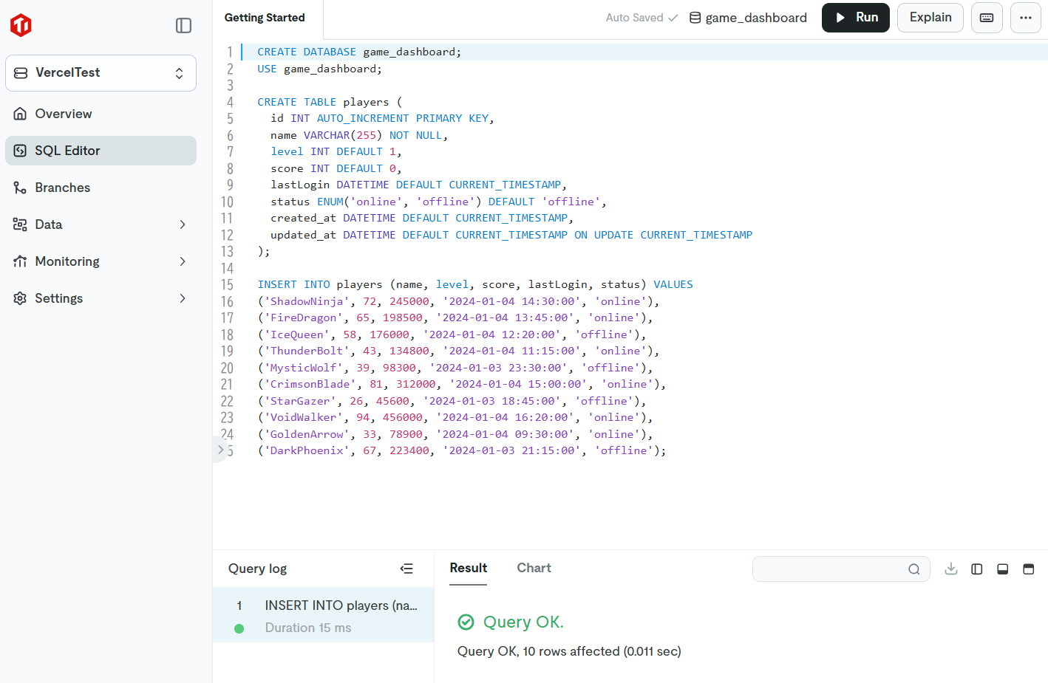Go to the Overview page
This screenshot has height=683, width=1048.
(x=101, y=114)
